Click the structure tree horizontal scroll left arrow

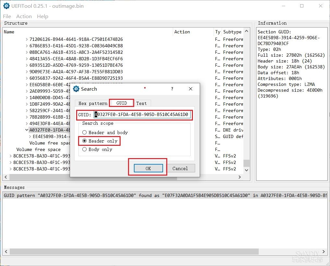click(6, 177)
